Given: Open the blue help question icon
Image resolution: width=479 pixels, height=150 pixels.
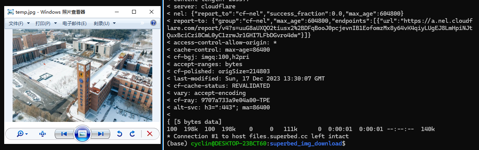Looking at the screenshot, I should click(153, 23).
